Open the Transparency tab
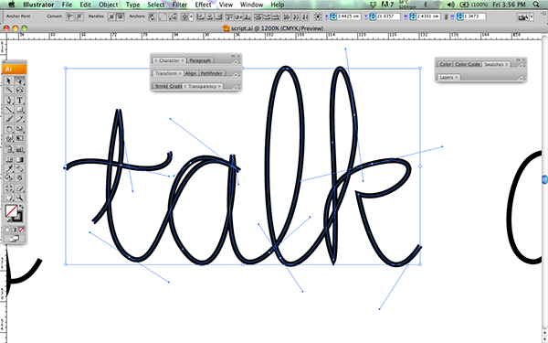This screenshot has width=548, height=343. click(202, 86)
